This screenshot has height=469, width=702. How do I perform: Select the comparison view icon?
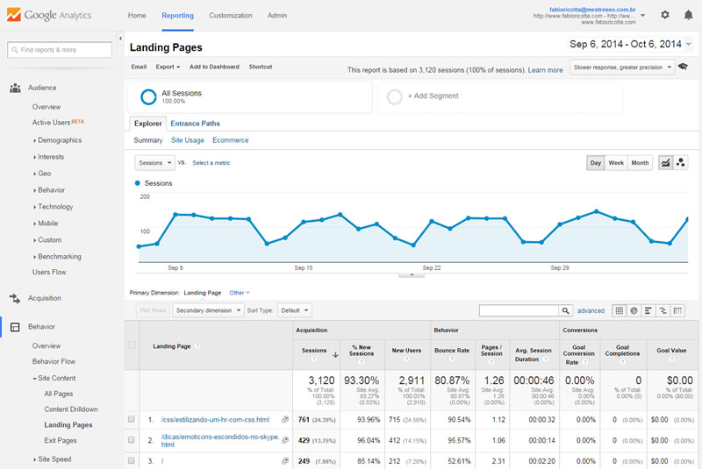coord(663,310)
